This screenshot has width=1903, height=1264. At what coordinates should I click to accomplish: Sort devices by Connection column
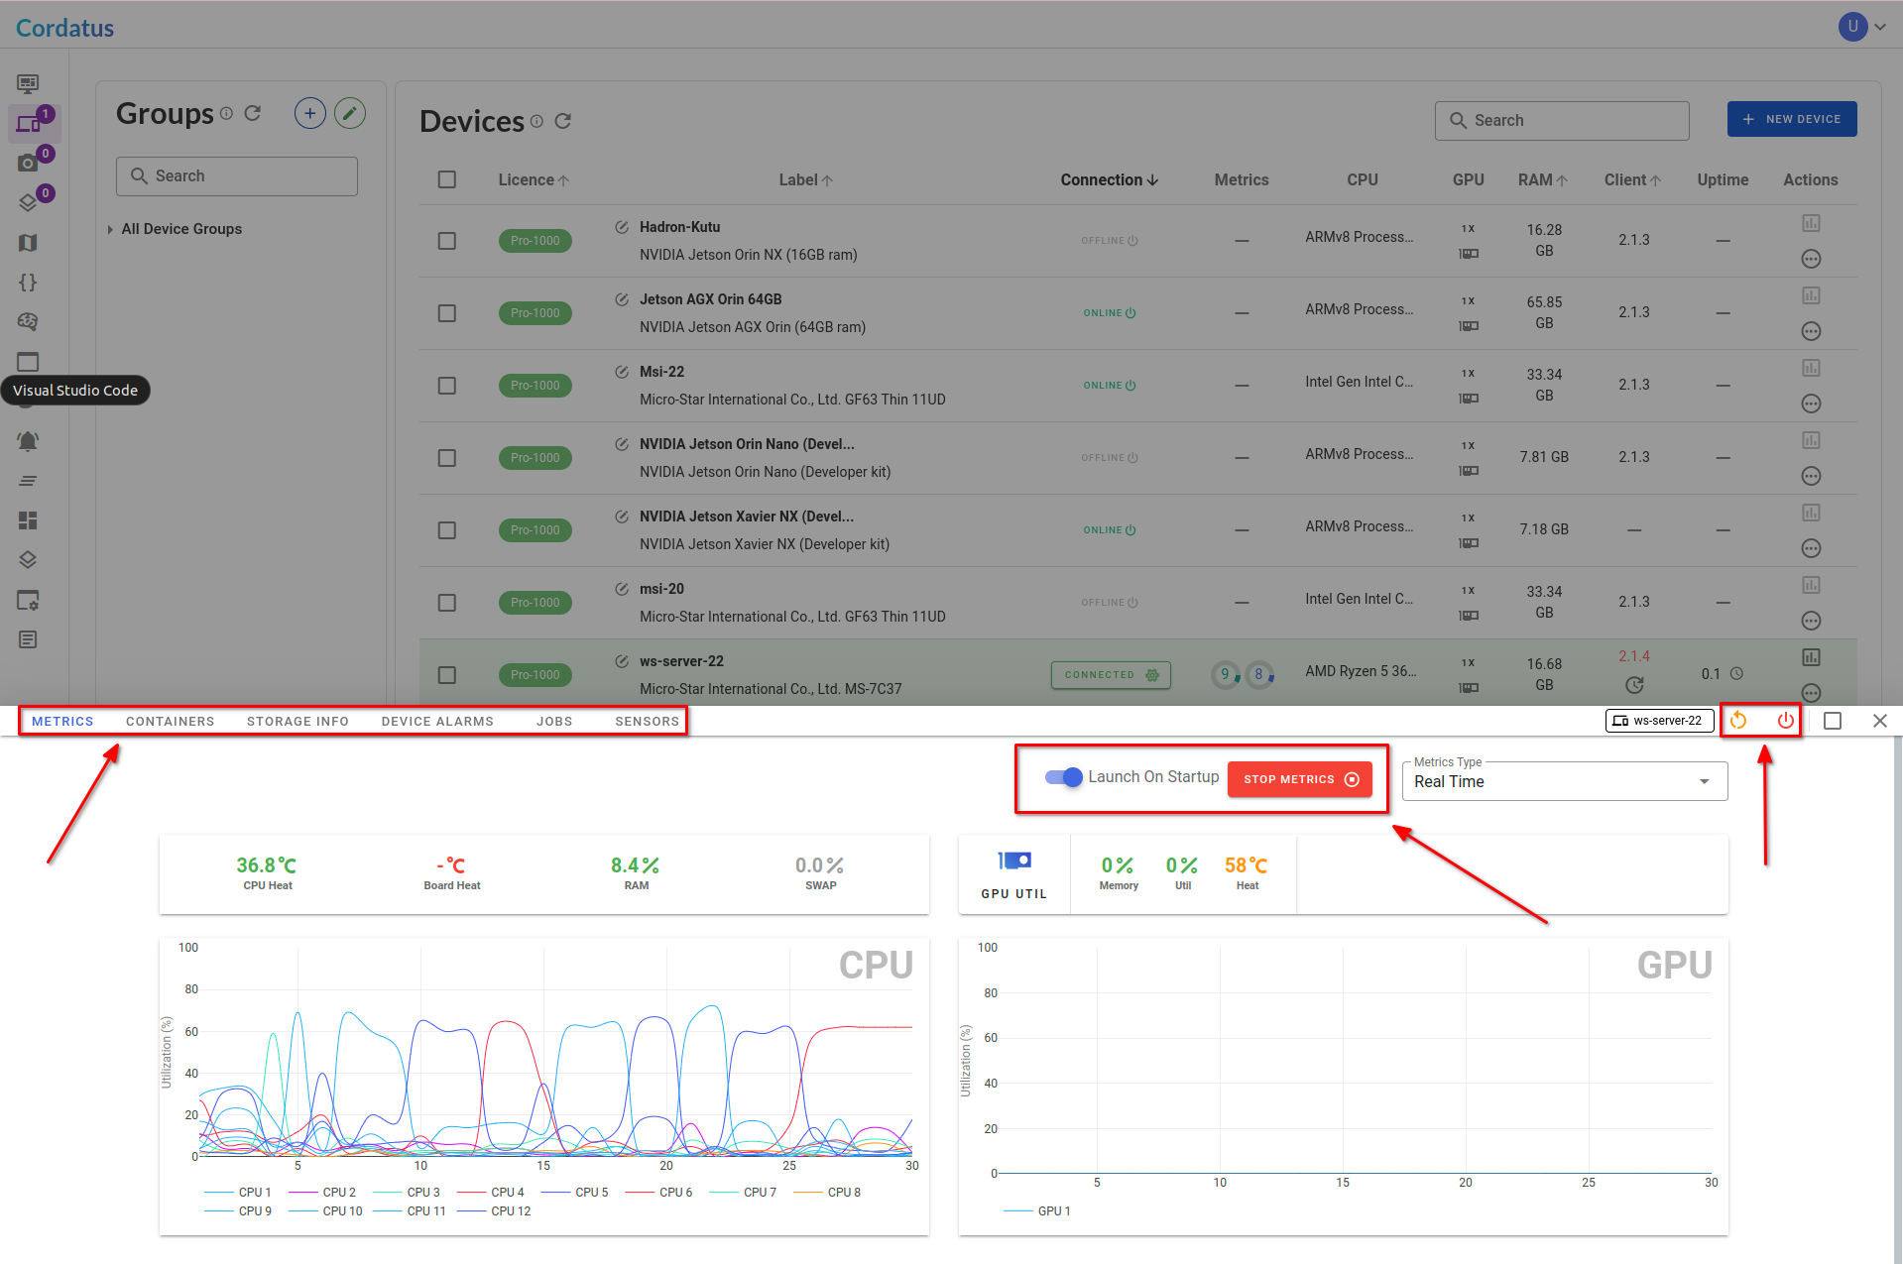tap(1110, 179)
